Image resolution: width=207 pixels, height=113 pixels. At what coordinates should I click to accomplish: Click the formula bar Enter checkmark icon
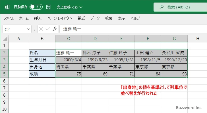click(x=48, y=29)
